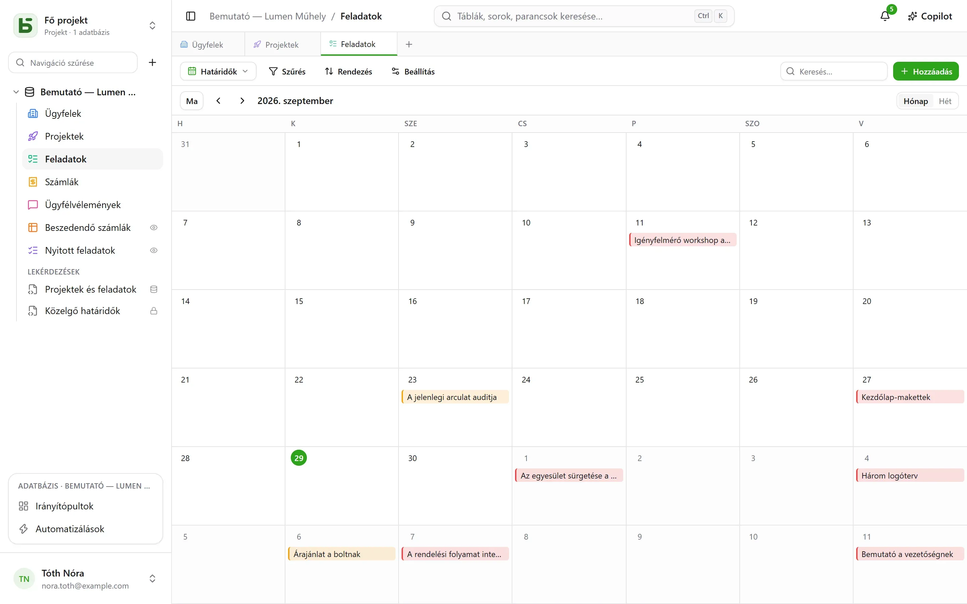Switch to the Projektek tab
This screenshot has height=604, width=967.
[282, 44]
